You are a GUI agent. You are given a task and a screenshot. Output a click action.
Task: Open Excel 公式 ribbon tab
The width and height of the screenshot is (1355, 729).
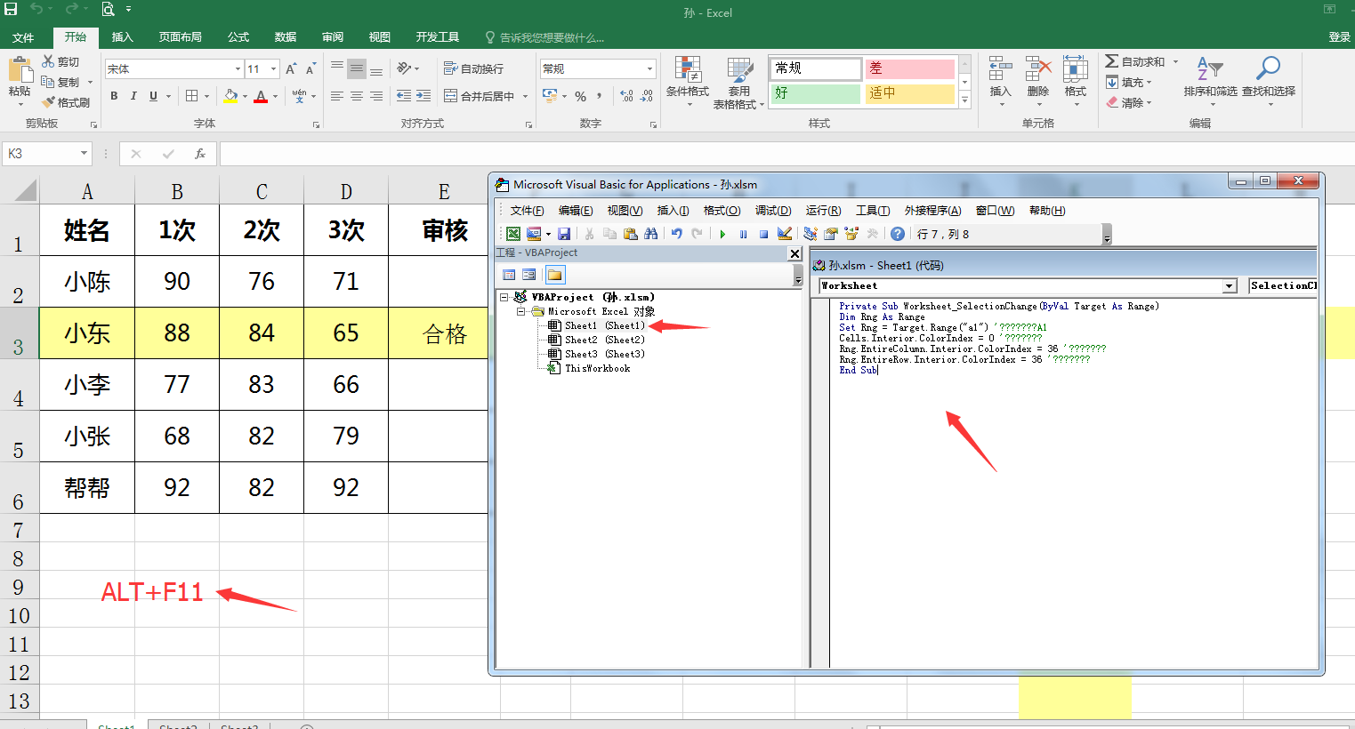[x=238, y=37]
